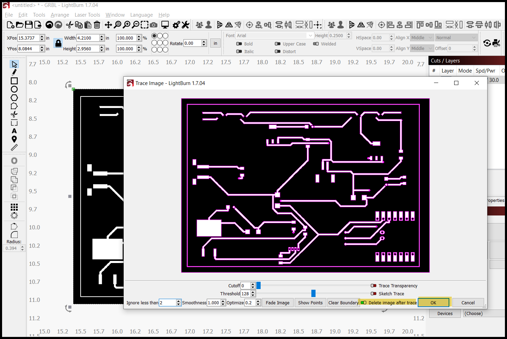Screen dimensions: 507x339
Task: Open the Font dropdown showing Arial
Action: click(x=275, y=35)
